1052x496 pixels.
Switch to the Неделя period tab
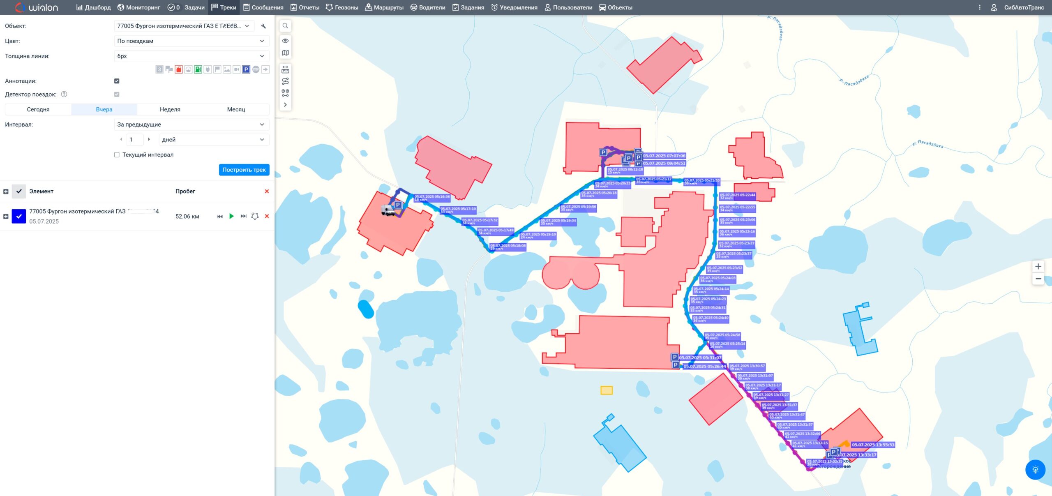pyautogui.click(x=170, y=109)
